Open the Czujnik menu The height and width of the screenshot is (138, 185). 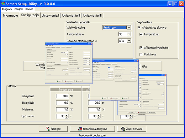(18, 9)
